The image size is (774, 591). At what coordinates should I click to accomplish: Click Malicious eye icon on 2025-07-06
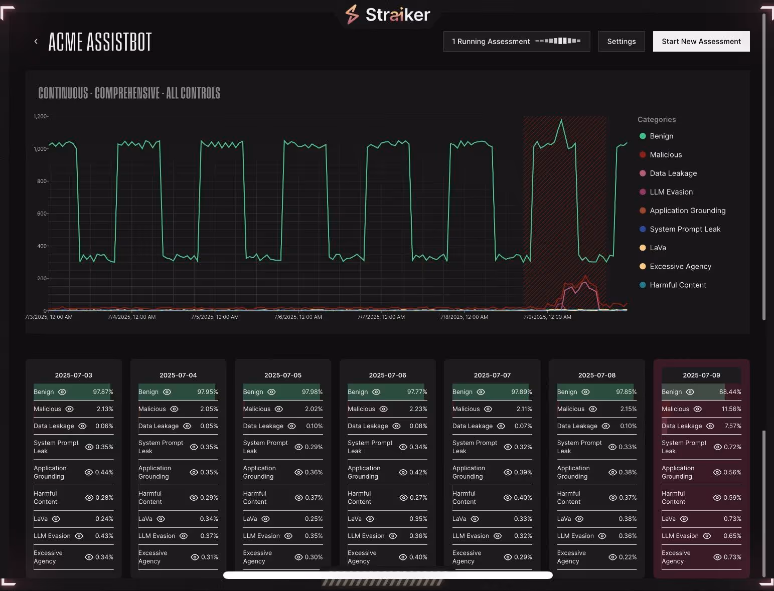[x=384, y=409]
